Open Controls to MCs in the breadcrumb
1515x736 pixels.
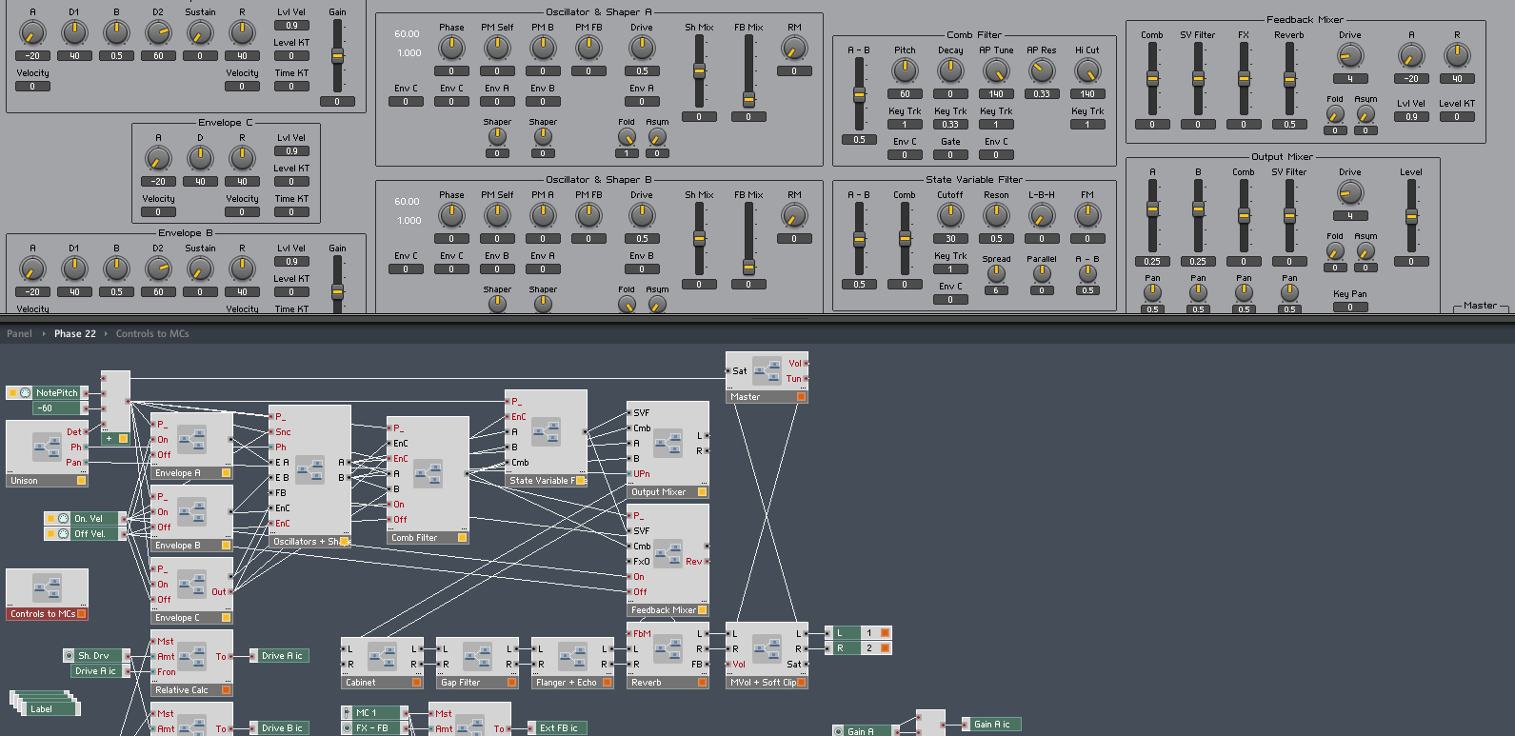[x=152, y=333]
